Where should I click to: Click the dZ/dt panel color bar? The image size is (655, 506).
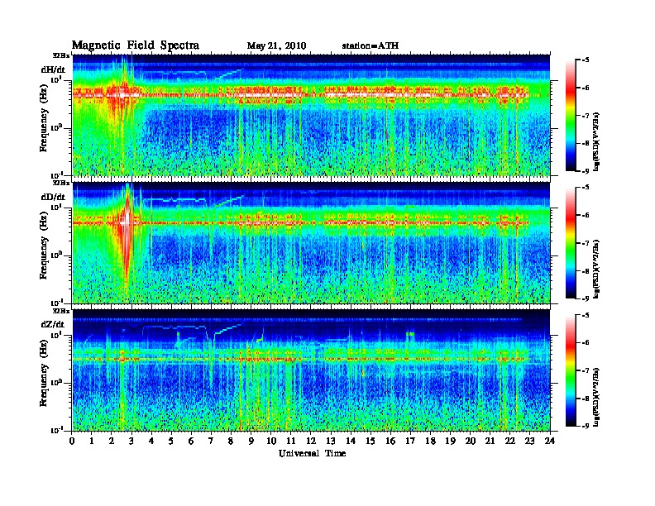[x=571, y=370]
